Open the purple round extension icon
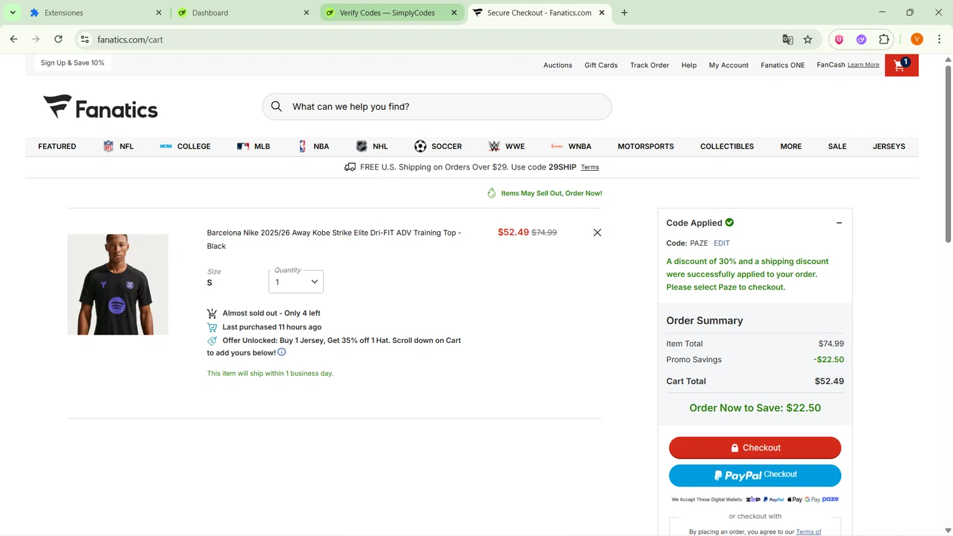 862,39
